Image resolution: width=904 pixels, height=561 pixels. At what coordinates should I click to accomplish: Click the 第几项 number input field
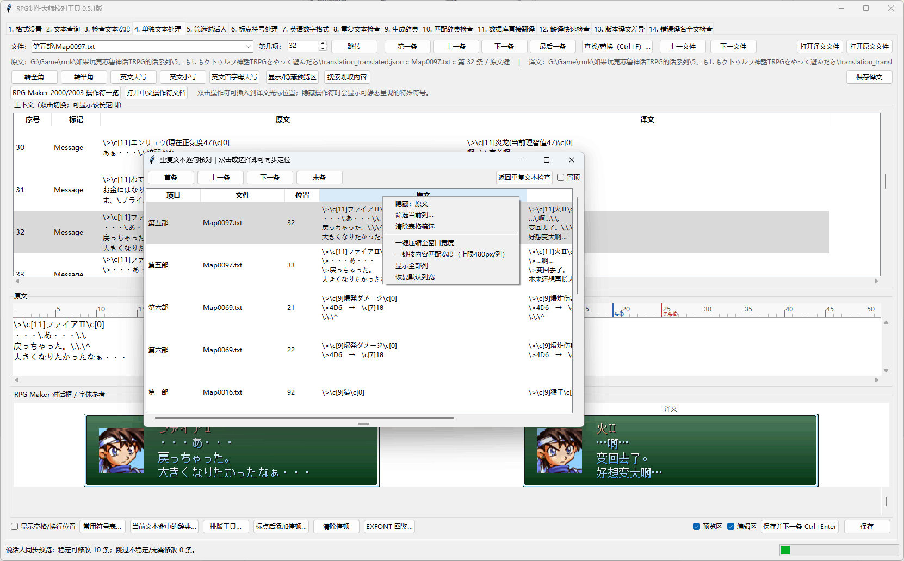click(303, 47)
